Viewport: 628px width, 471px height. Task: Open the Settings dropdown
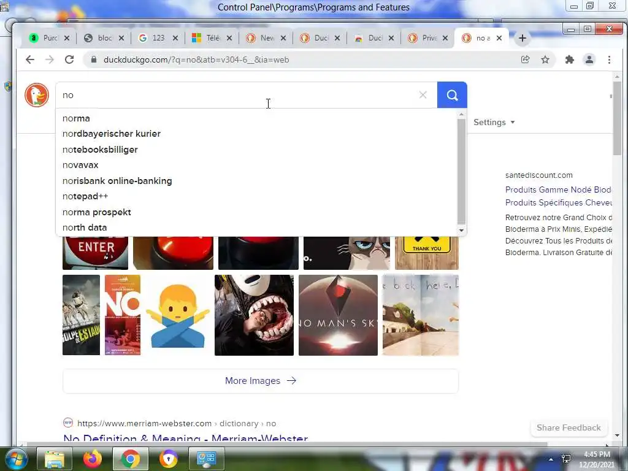[x=494, y=122]
